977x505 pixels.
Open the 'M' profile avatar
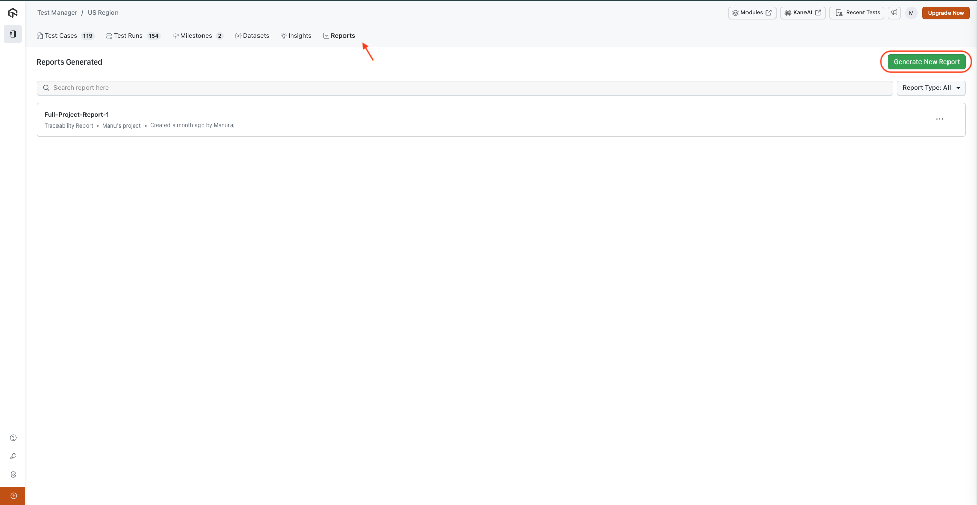click(x=911, y=13)
